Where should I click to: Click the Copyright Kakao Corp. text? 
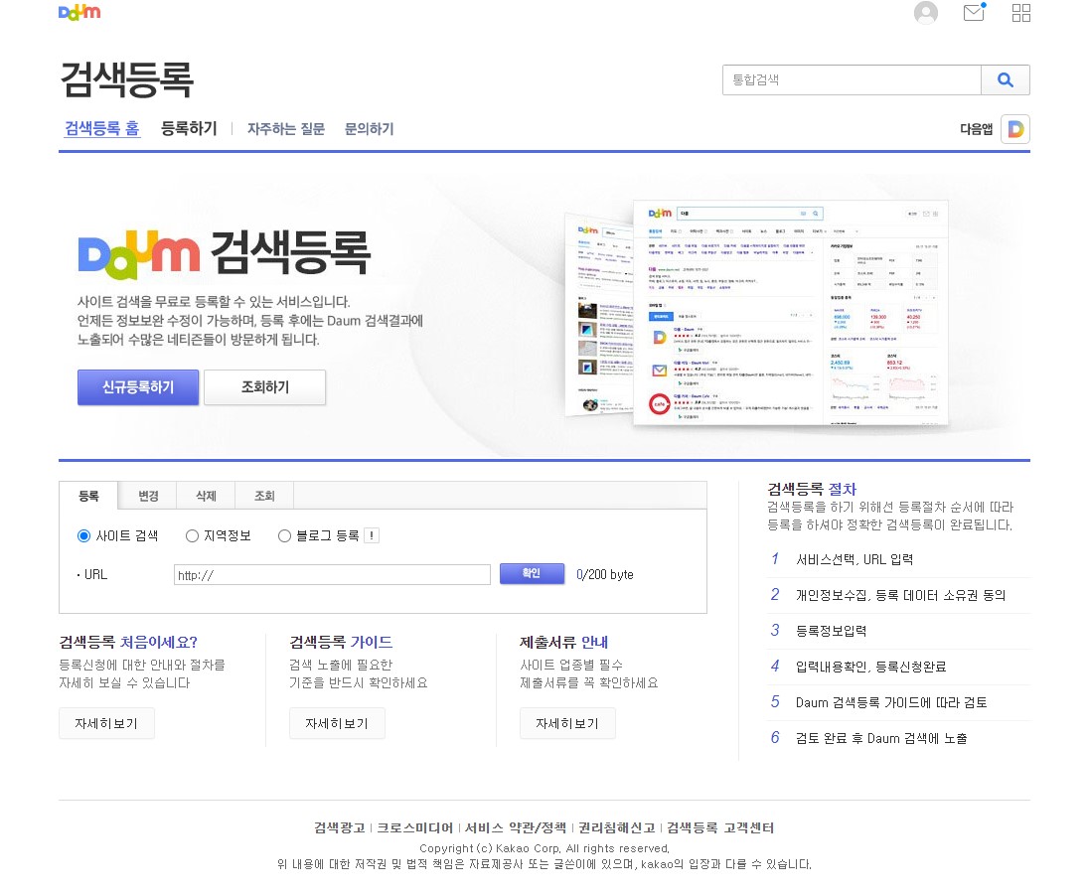[x=544, y=848]
